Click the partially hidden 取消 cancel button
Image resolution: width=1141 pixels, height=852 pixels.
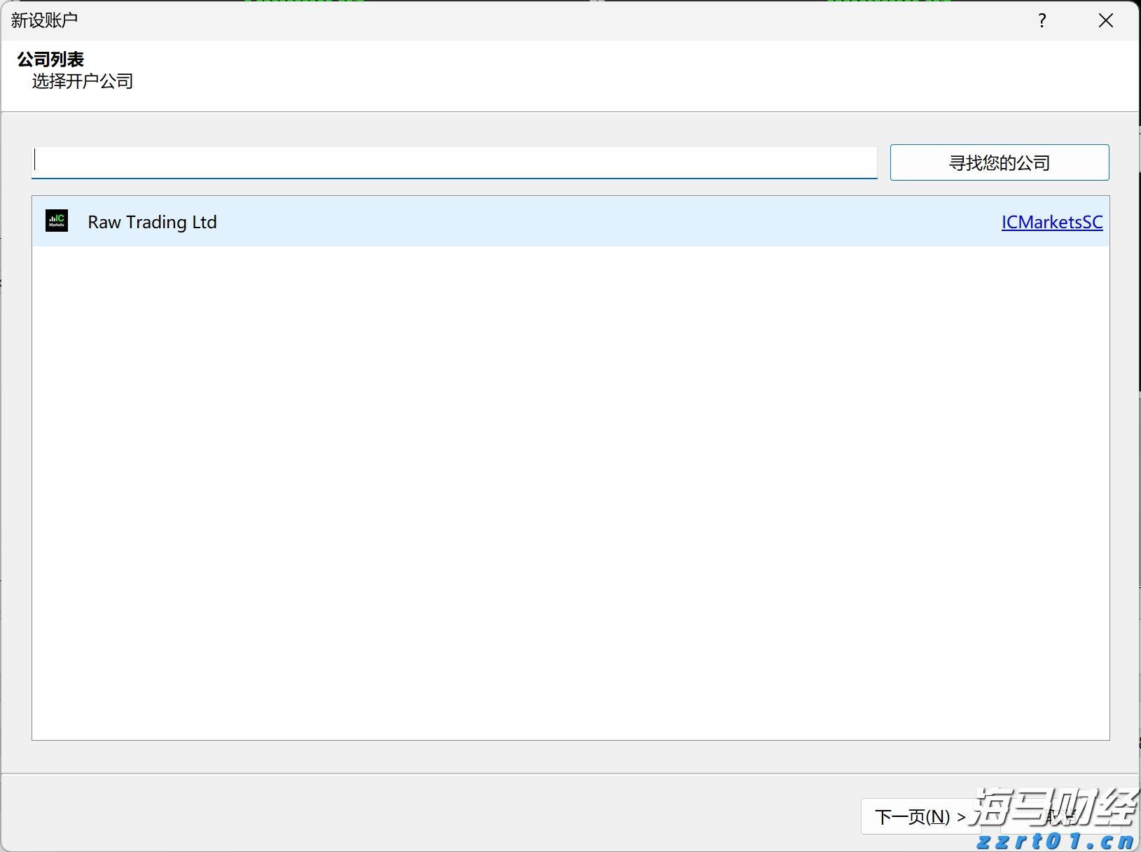coord(1058,815)
